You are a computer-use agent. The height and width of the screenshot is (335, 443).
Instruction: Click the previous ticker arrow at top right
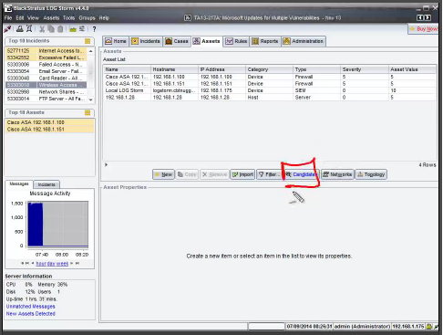click(x=420, y=17)
